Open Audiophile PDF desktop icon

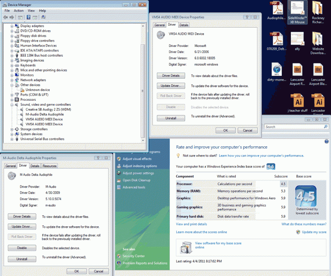coord(277,11)
